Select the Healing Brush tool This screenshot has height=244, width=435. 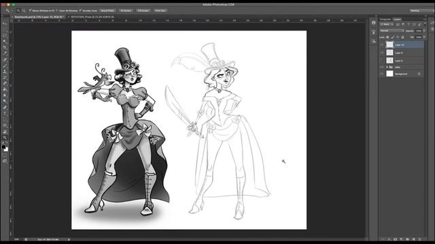[x=5, y=59]
